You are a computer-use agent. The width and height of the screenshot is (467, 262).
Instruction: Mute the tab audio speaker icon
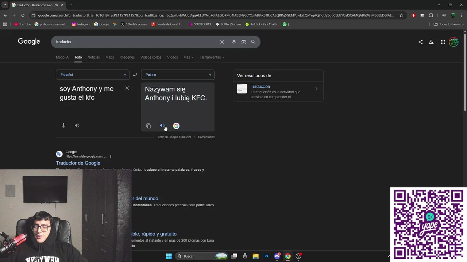tap(56, 5)
